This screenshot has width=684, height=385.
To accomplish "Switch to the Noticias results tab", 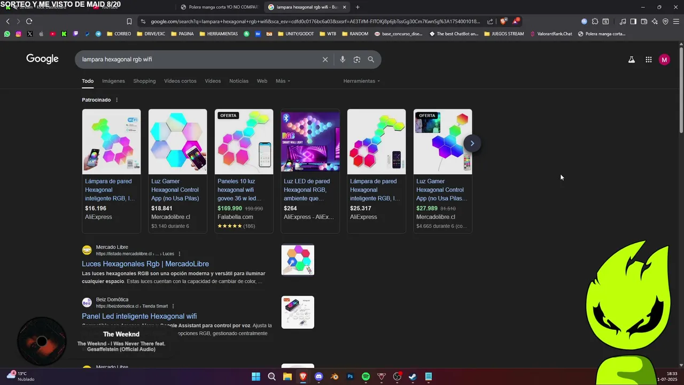I will coord(239,81).
